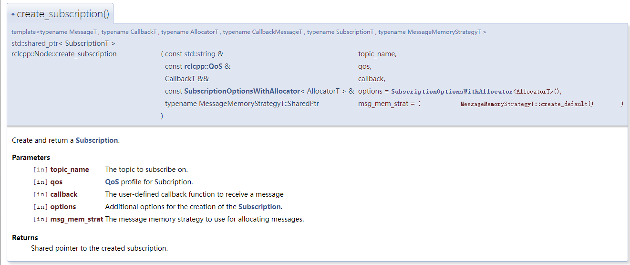Click 'Shared pointer to the created subscription' text

[x=99, y=248]
